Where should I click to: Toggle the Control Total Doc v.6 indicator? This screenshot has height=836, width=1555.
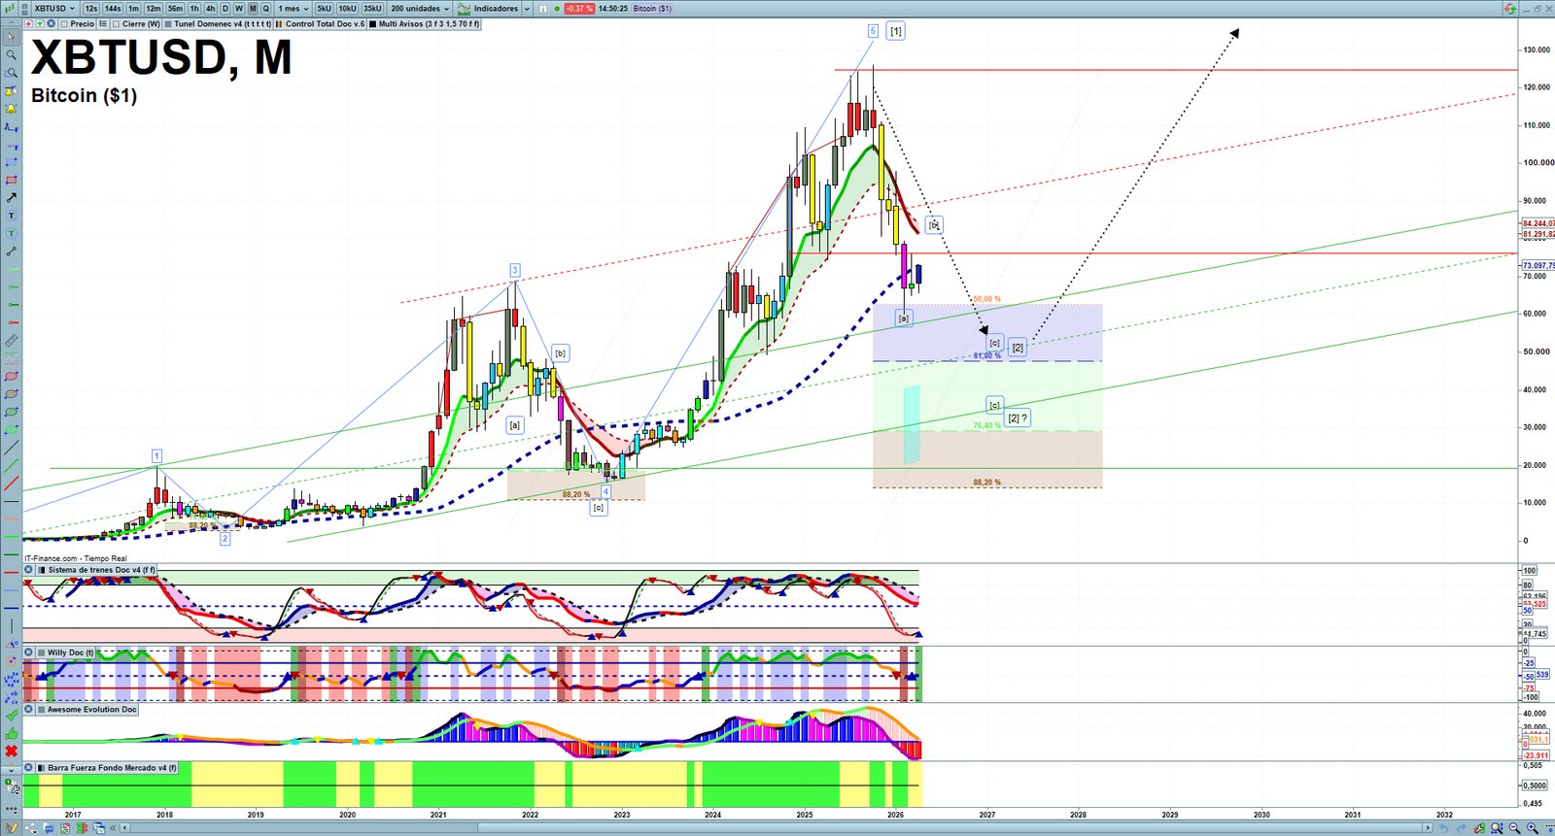tap(280, 24)
